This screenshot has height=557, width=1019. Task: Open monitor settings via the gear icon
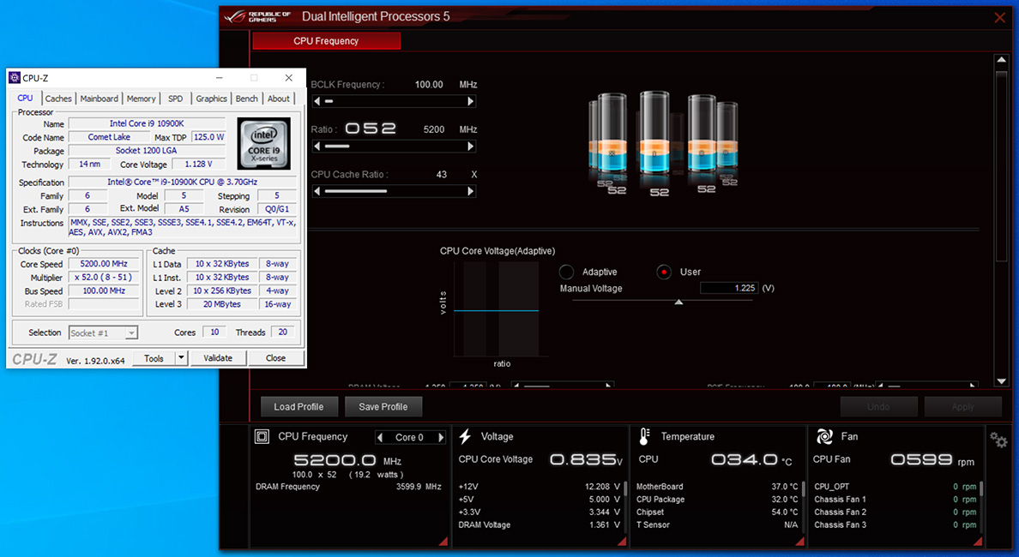point(998,440)
